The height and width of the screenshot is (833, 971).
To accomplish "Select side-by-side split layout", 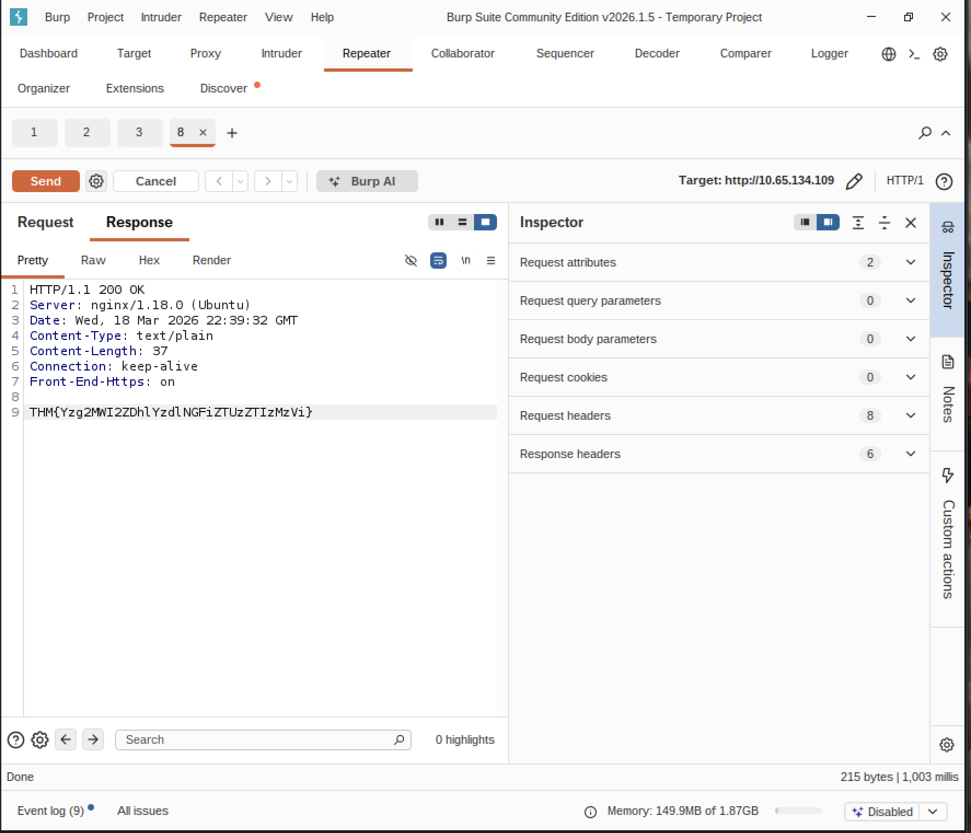I will 440,222.
